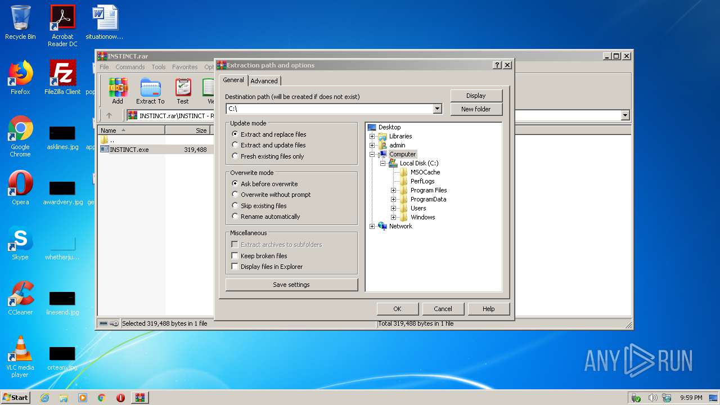Click Internet Explorer icon in taskbar

(44, 398)
